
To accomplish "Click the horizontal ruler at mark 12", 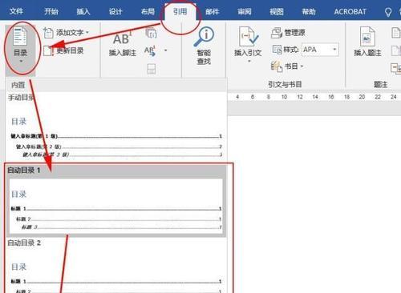I will 300,97.
